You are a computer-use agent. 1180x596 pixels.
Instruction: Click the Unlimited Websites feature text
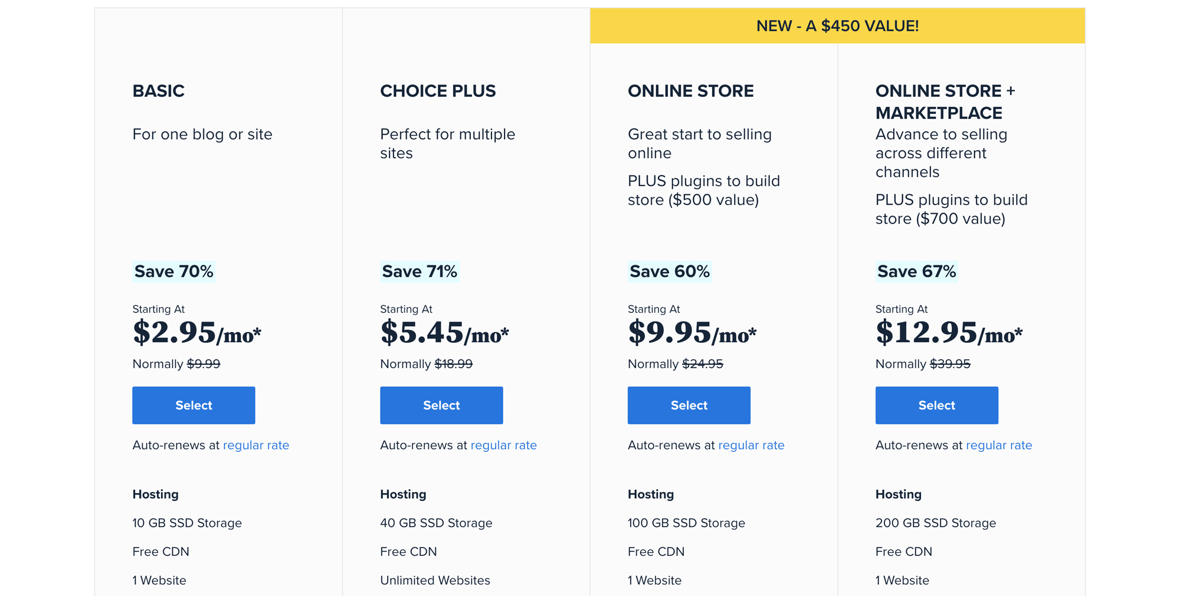pyautogui.click(x=435, y=580)
